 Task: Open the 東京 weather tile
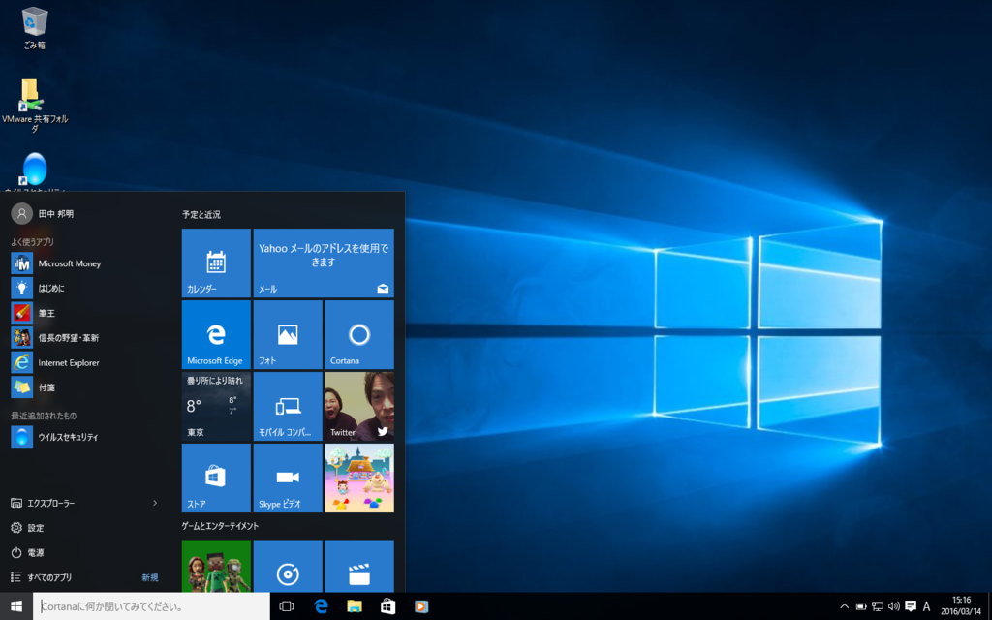click(216, 406)
